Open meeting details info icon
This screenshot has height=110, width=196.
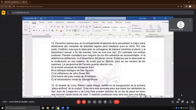coord(173,102)
